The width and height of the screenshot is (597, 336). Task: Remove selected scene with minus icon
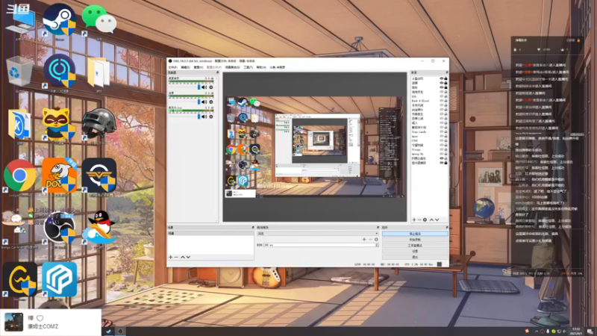(176, 257)
